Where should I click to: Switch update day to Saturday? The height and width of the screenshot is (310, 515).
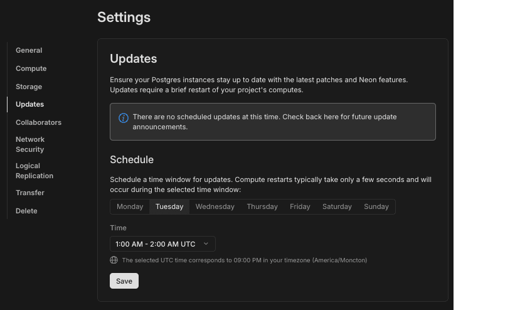(337, 206)
